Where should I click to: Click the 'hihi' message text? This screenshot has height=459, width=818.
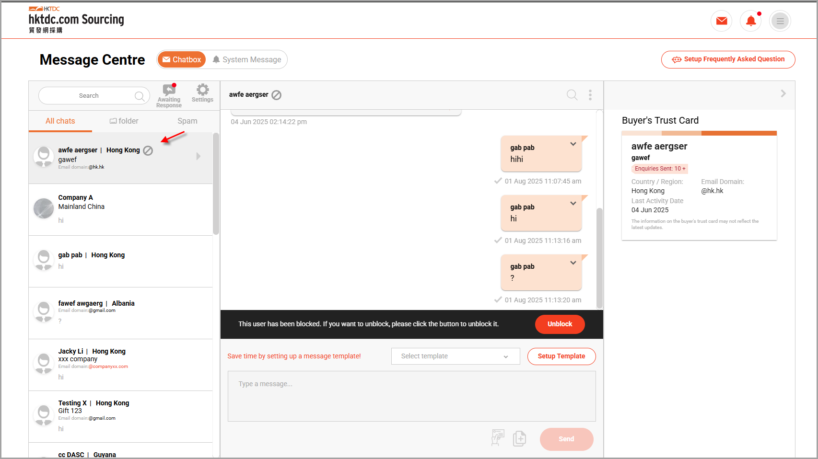(516, 159)
